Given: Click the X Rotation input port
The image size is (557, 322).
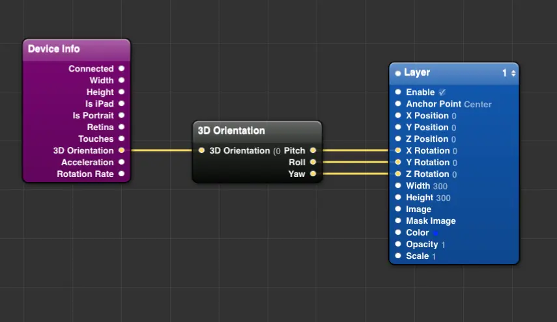Looking at the screenshot, I should click(398, 150).
